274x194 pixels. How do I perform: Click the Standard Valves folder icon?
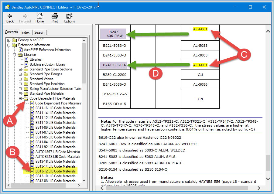pyautogui.click(x=26, y=79)
